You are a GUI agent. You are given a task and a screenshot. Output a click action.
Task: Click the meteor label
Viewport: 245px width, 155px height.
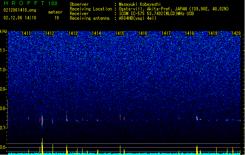pos(55,12)
